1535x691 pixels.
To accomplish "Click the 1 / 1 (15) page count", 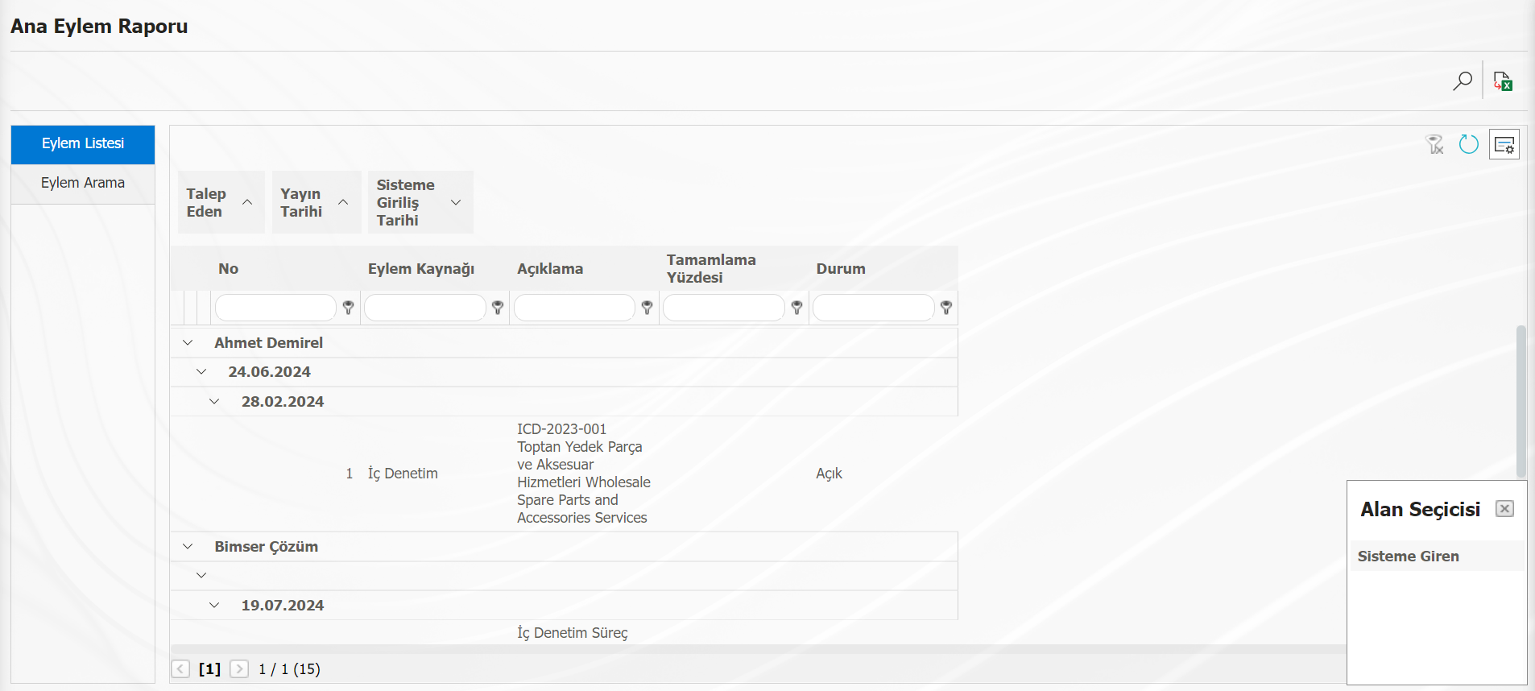I will pos(289,669).
